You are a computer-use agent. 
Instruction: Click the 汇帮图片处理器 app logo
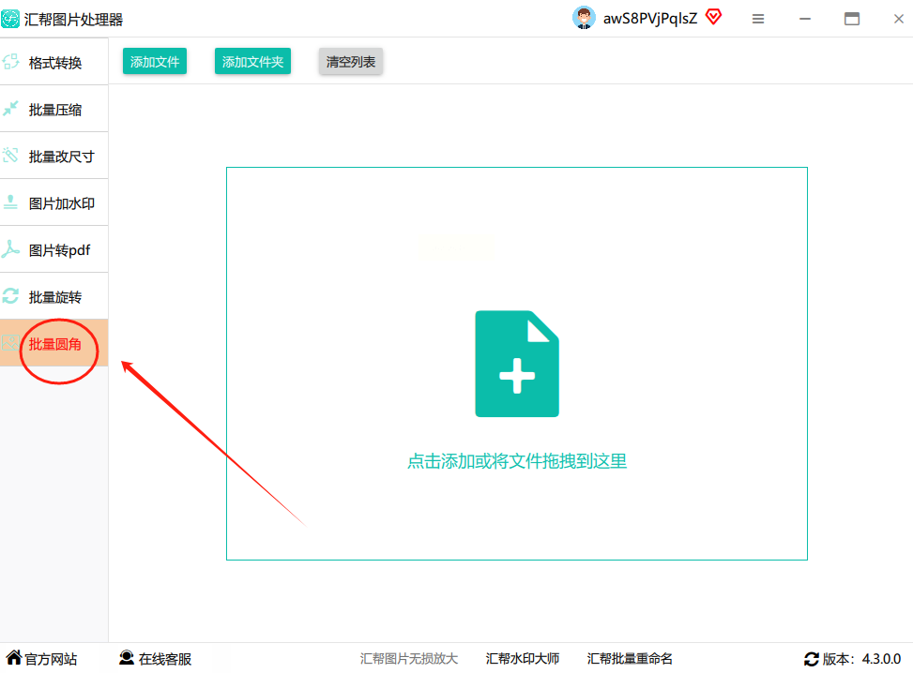click(10, 19)
